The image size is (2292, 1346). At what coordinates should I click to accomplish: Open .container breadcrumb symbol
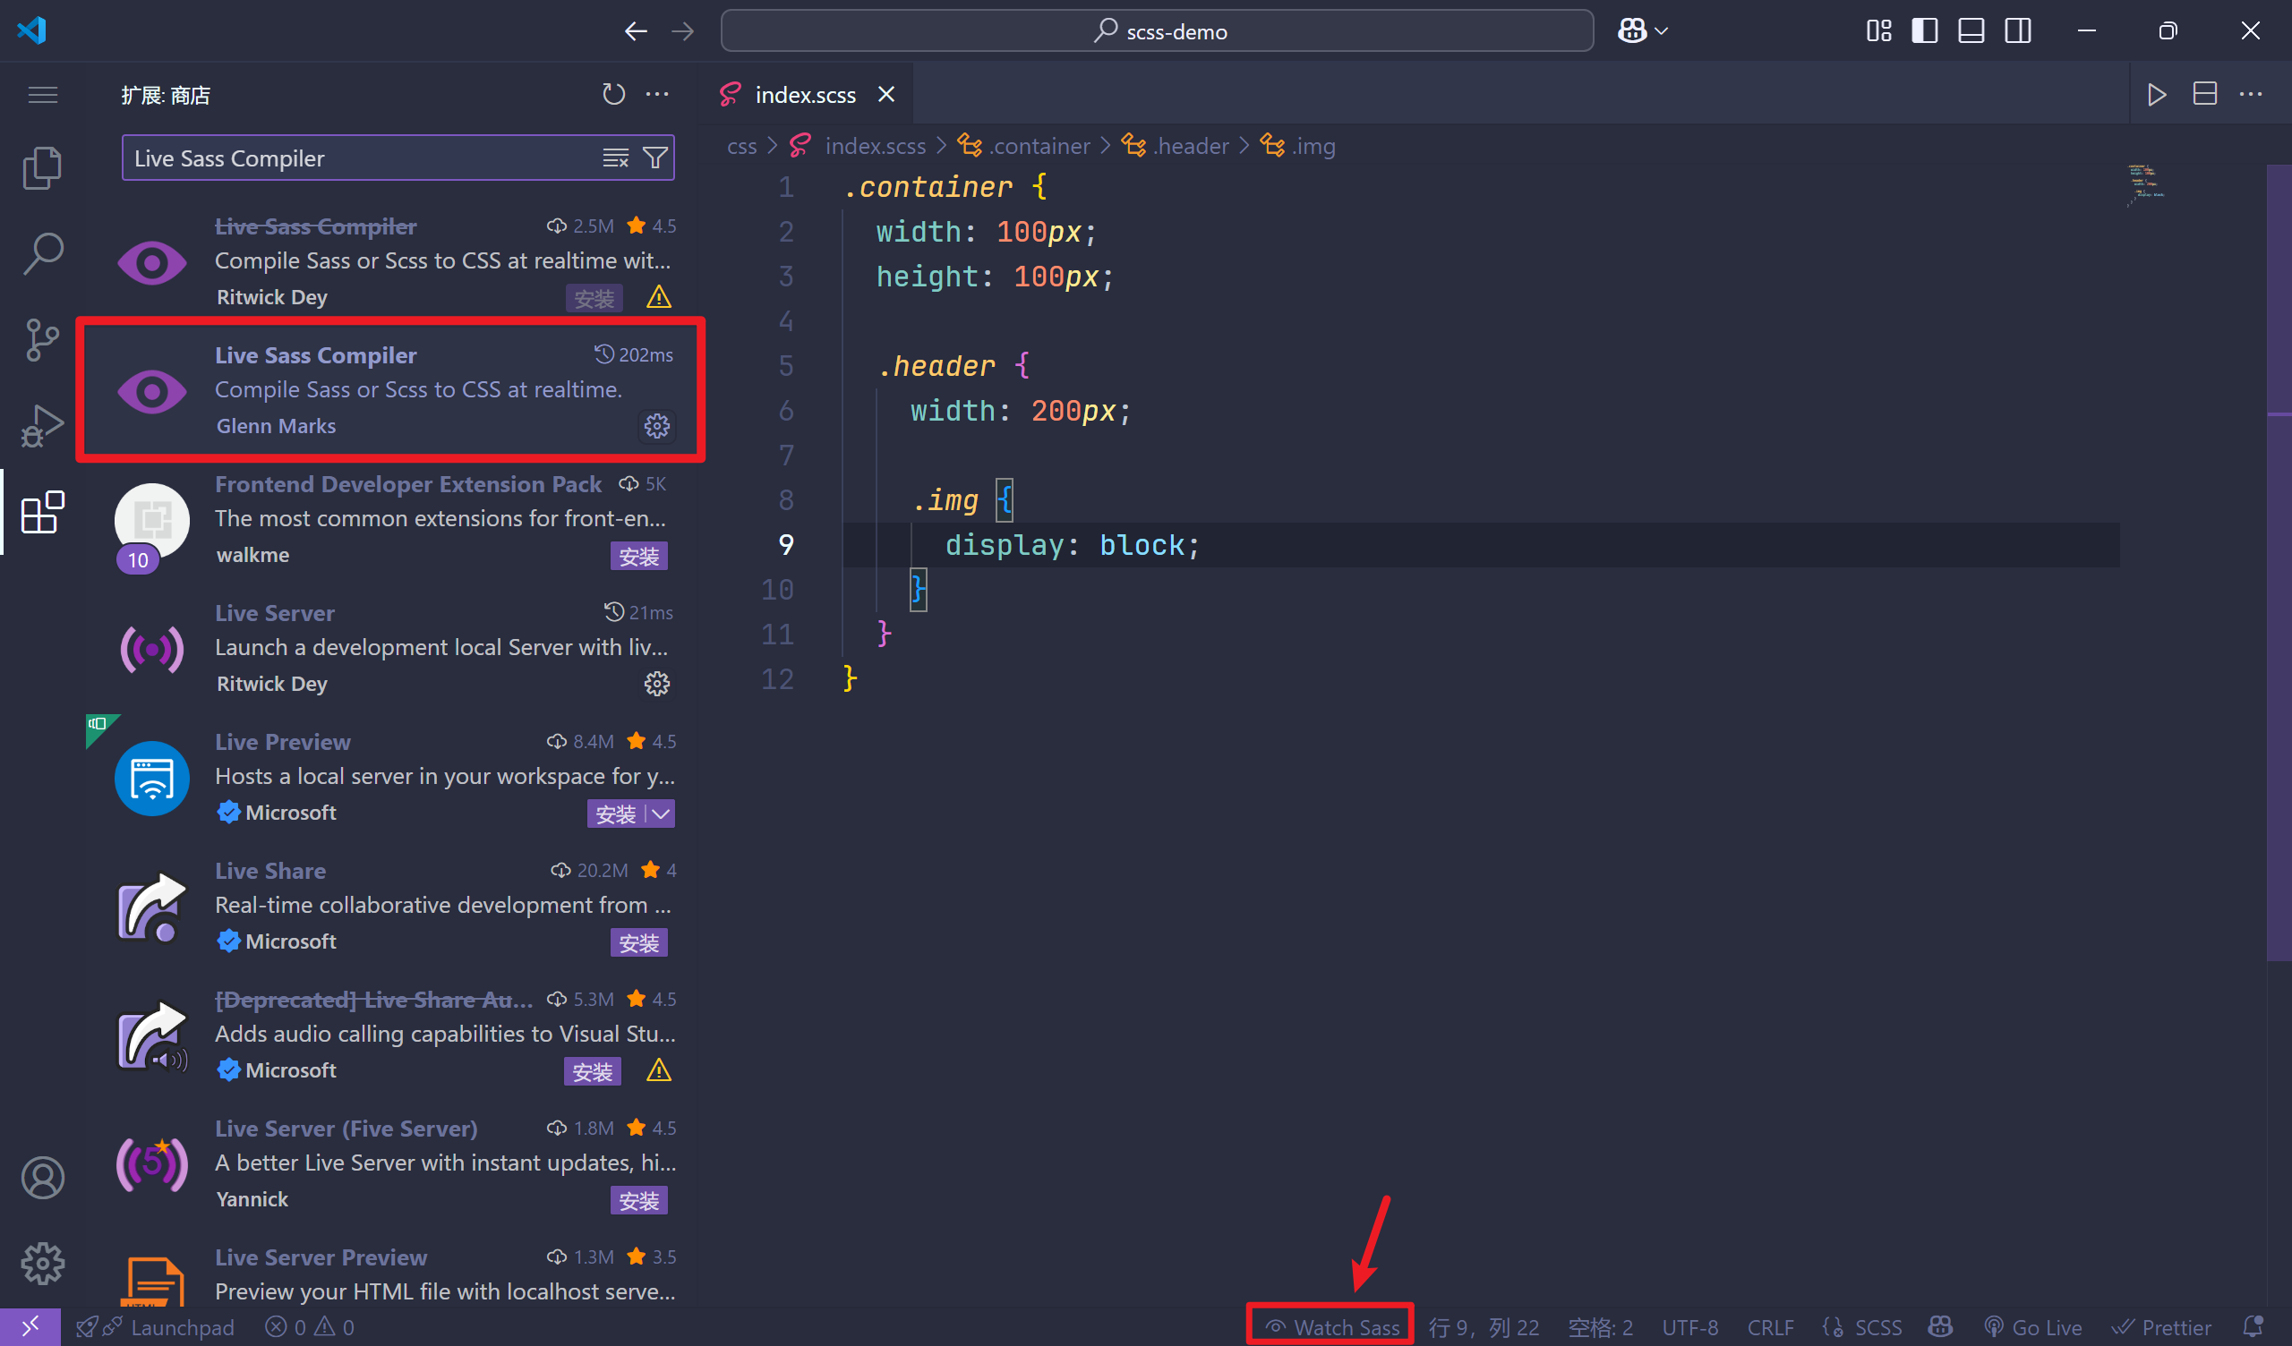tap(1024, 147)
